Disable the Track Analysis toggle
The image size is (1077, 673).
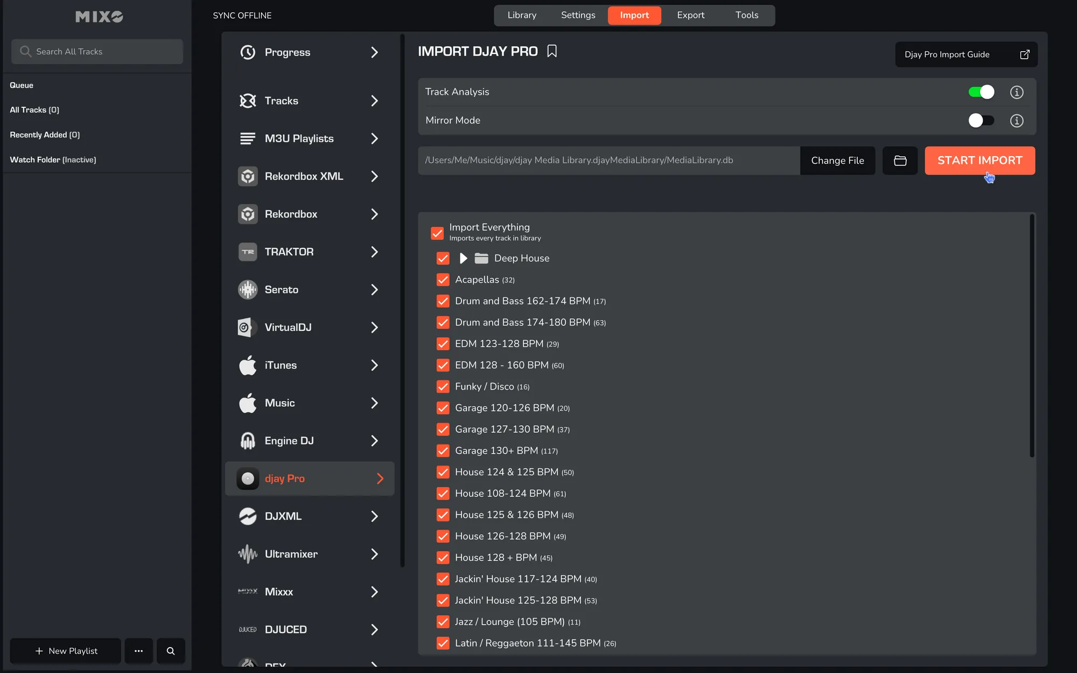[981, 92]
